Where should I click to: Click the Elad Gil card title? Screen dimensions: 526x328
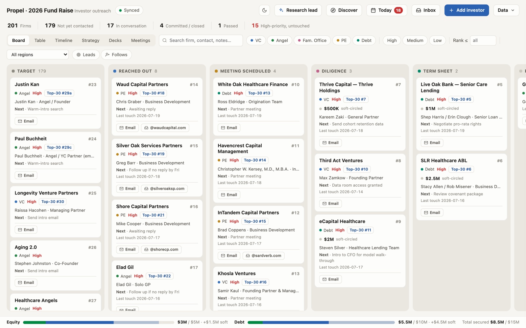[125, 267]
